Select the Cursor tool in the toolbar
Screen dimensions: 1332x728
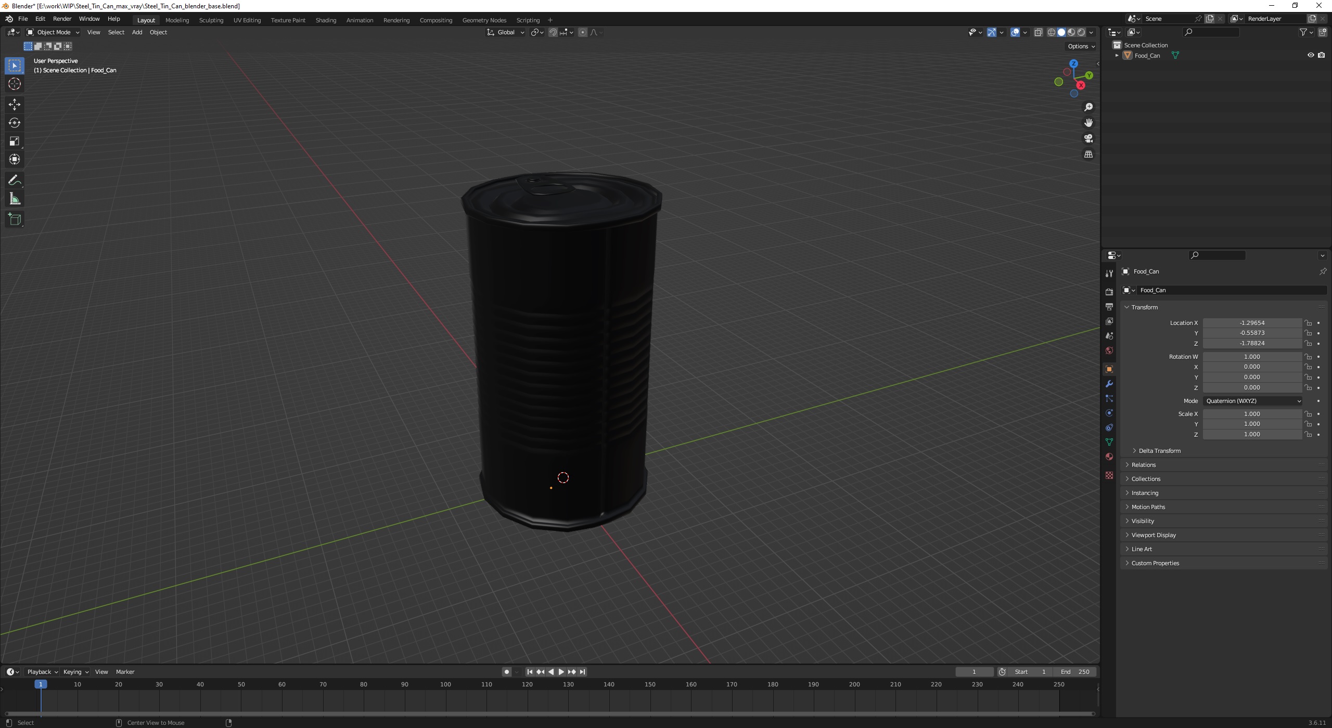click(15, 84)
